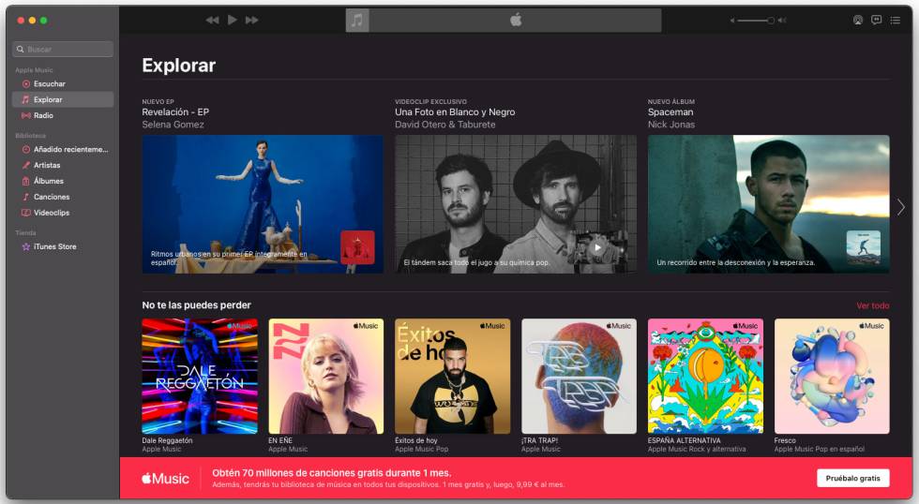Screen dimensions: 919x504
Task: Open Canciones in the library
Action: tap(63, 197)
